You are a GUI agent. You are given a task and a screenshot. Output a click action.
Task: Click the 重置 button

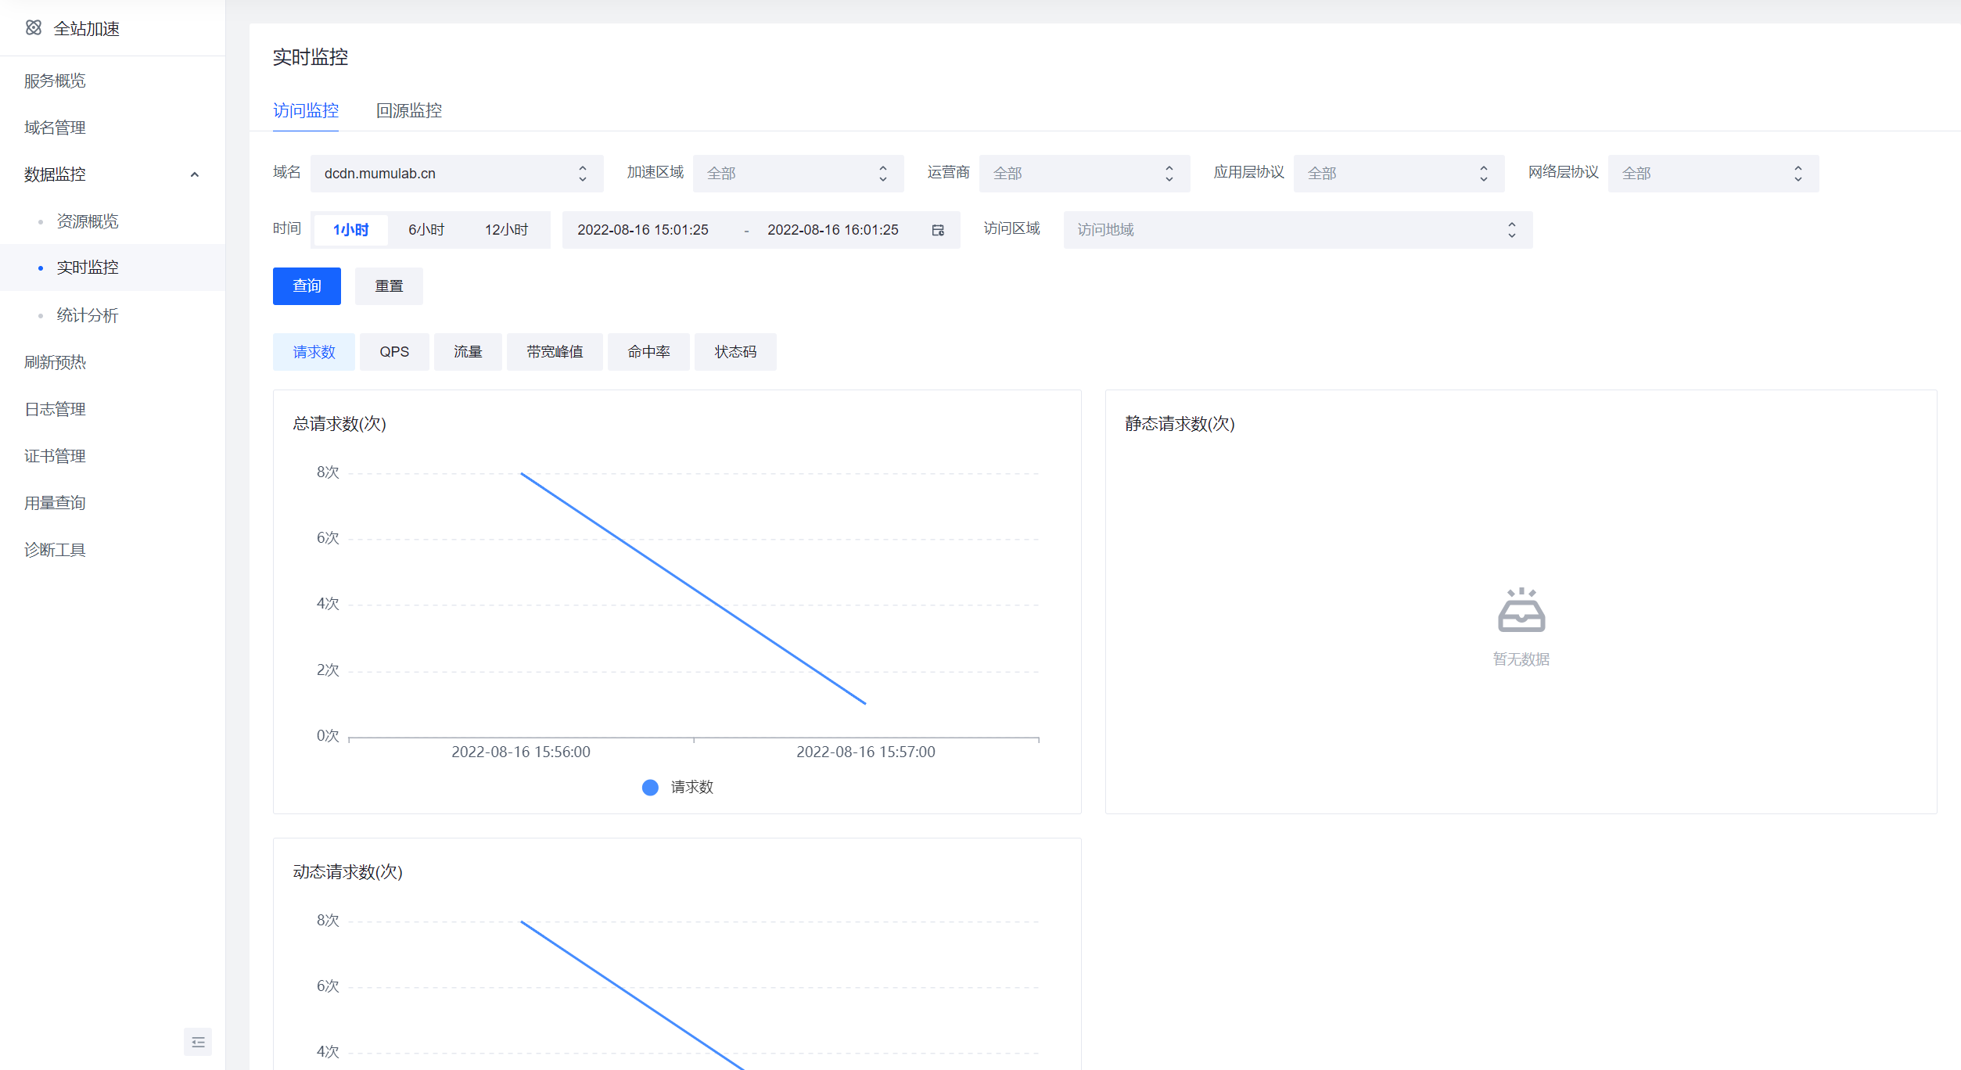[389, 286]
